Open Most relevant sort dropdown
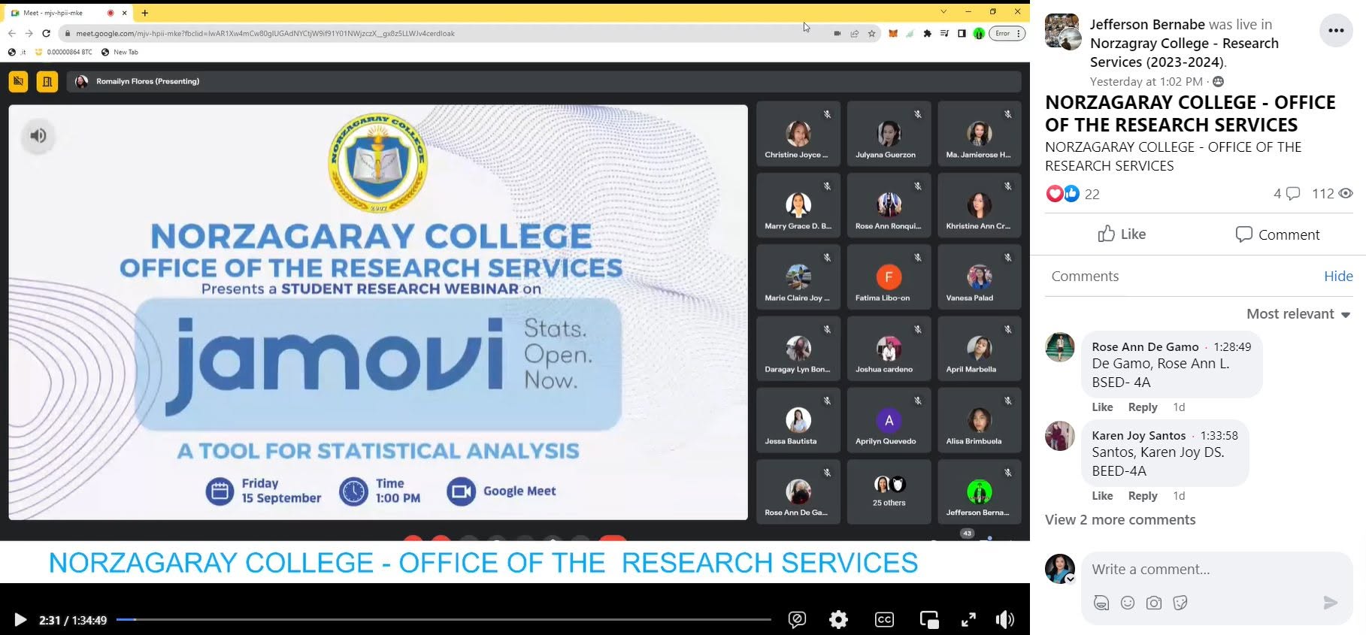Screen dimensions: 1366x635 (1298, 314)
